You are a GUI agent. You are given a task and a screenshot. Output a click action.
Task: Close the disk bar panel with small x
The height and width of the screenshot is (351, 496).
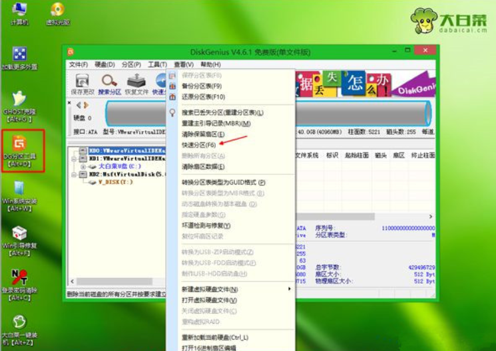click(69, 102)
